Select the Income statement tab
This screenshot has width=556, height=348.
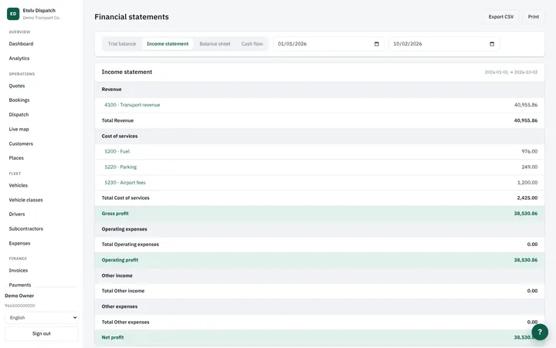pos(168,44)
